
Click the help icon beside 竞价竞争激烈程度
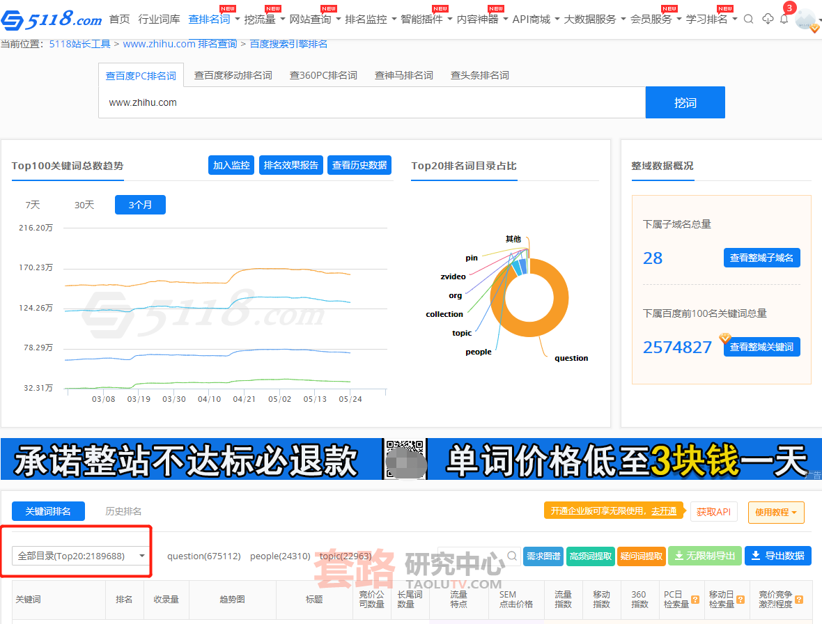click(799, 600)
